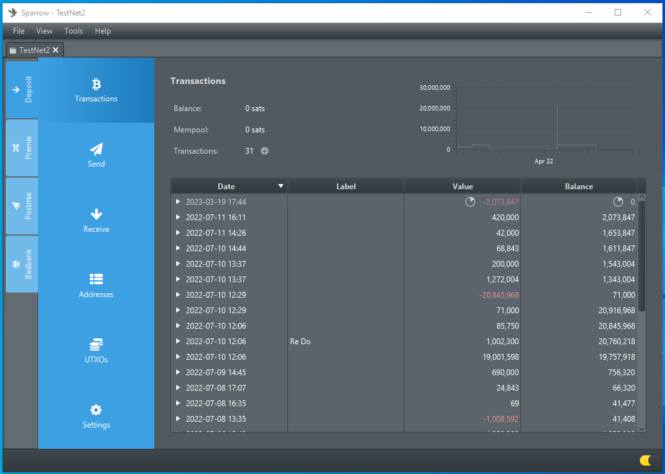Image resolution: width=665 pixels, height=474 pixels.
Task: Expand the transaction row valued 1,272,004
Action: coord(178,279)
